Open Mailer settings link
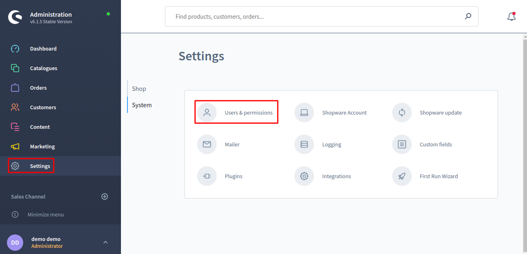 232,144
